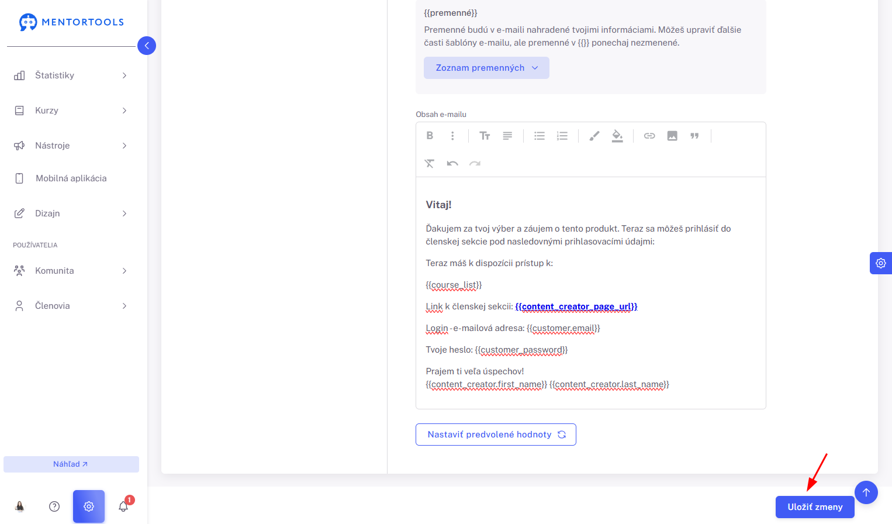Expand the Štatistiky sidebar section
Image resolution: width=892 pixels, height=524 pixels.
(70, 75)
